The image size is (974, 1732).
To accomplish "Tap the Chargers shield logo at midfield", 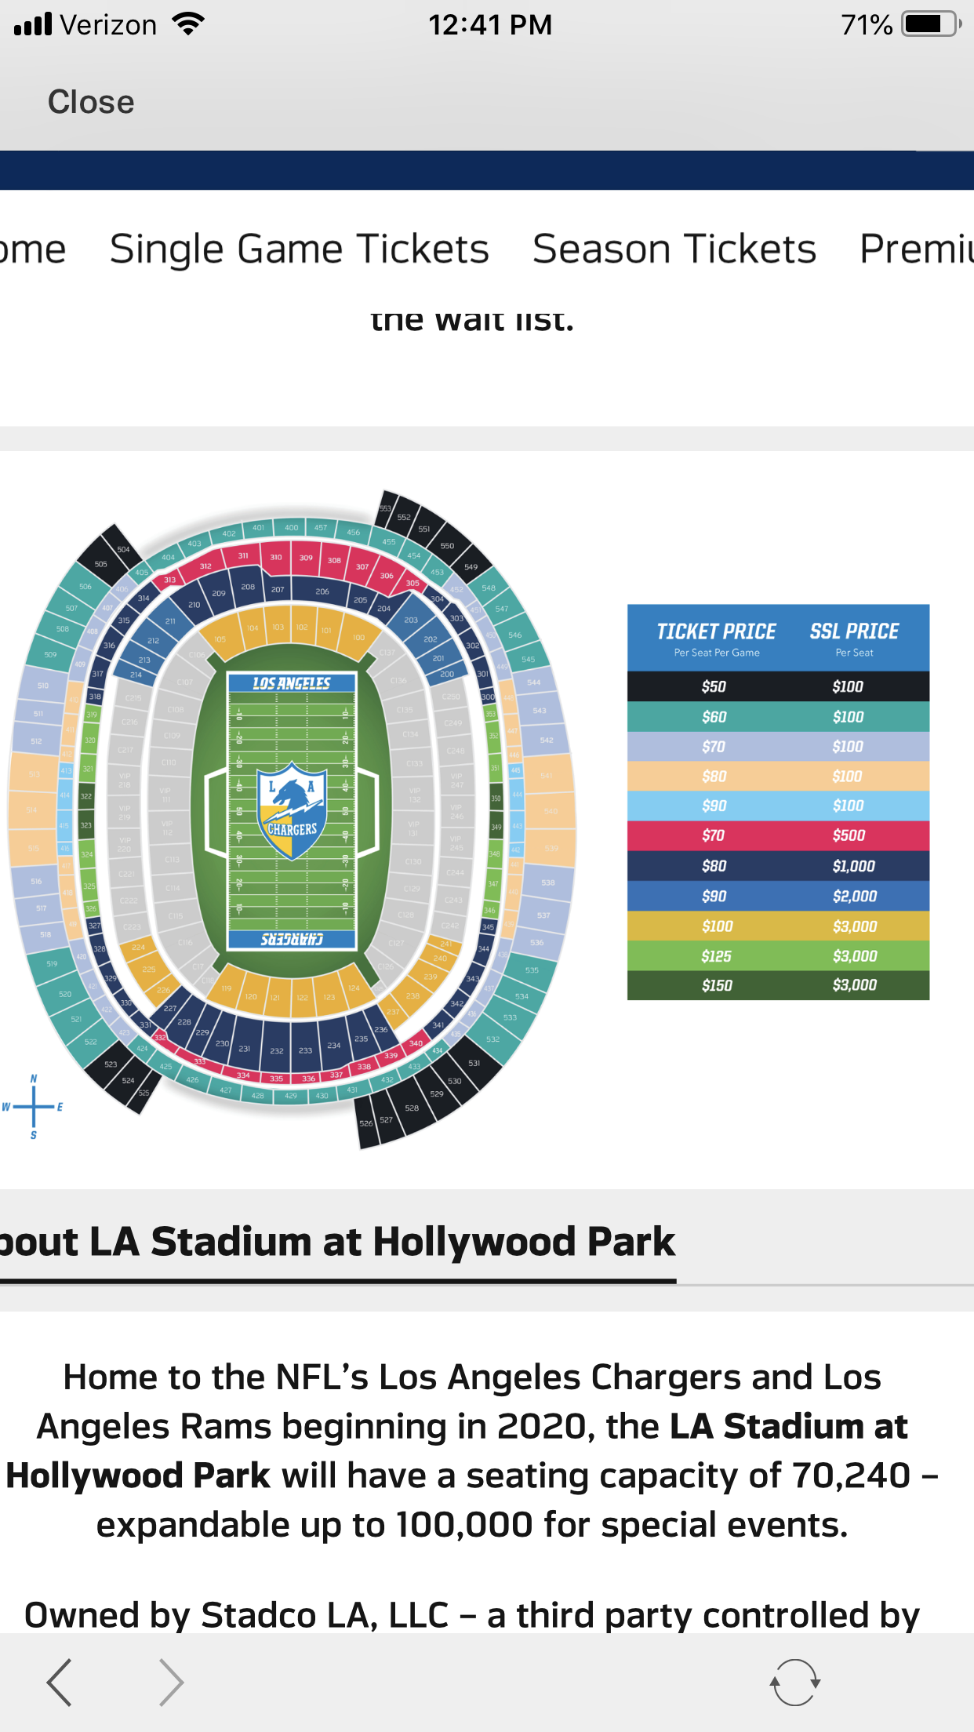I will point(292,810).
